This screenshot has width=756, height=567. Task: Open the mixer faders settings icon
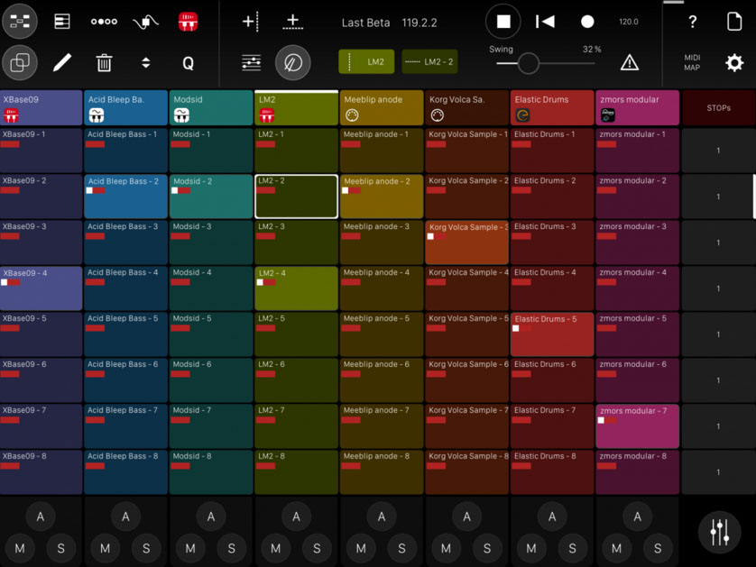point(251,62)
